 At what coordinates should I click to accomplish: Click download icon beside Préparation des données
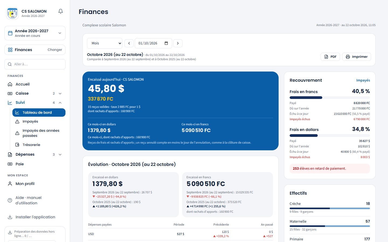tap(10, 232)
